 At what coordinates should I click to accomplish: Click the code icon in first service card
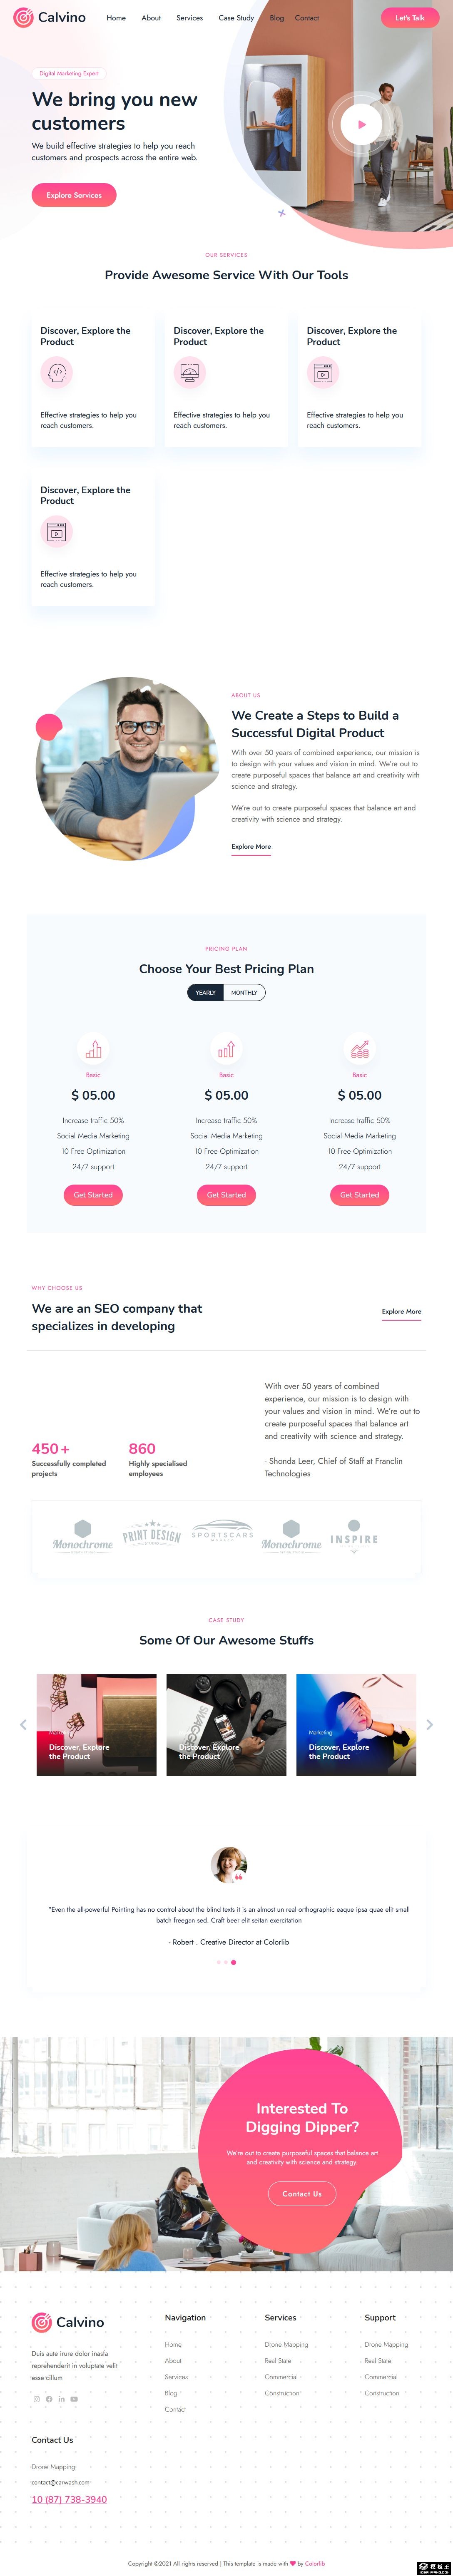(57, 372)
